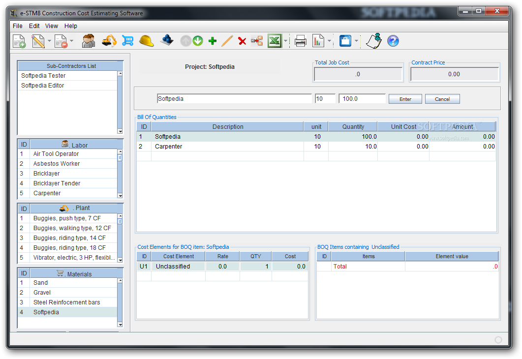This screenshot has height=359, width=522.
Task: Open dropdown arrow next to report chart icon
Action: 329,41
